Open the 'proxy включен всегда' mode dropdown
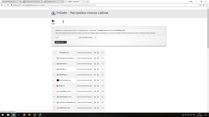This screenshot has width=209, height=117. click(87, 38)
